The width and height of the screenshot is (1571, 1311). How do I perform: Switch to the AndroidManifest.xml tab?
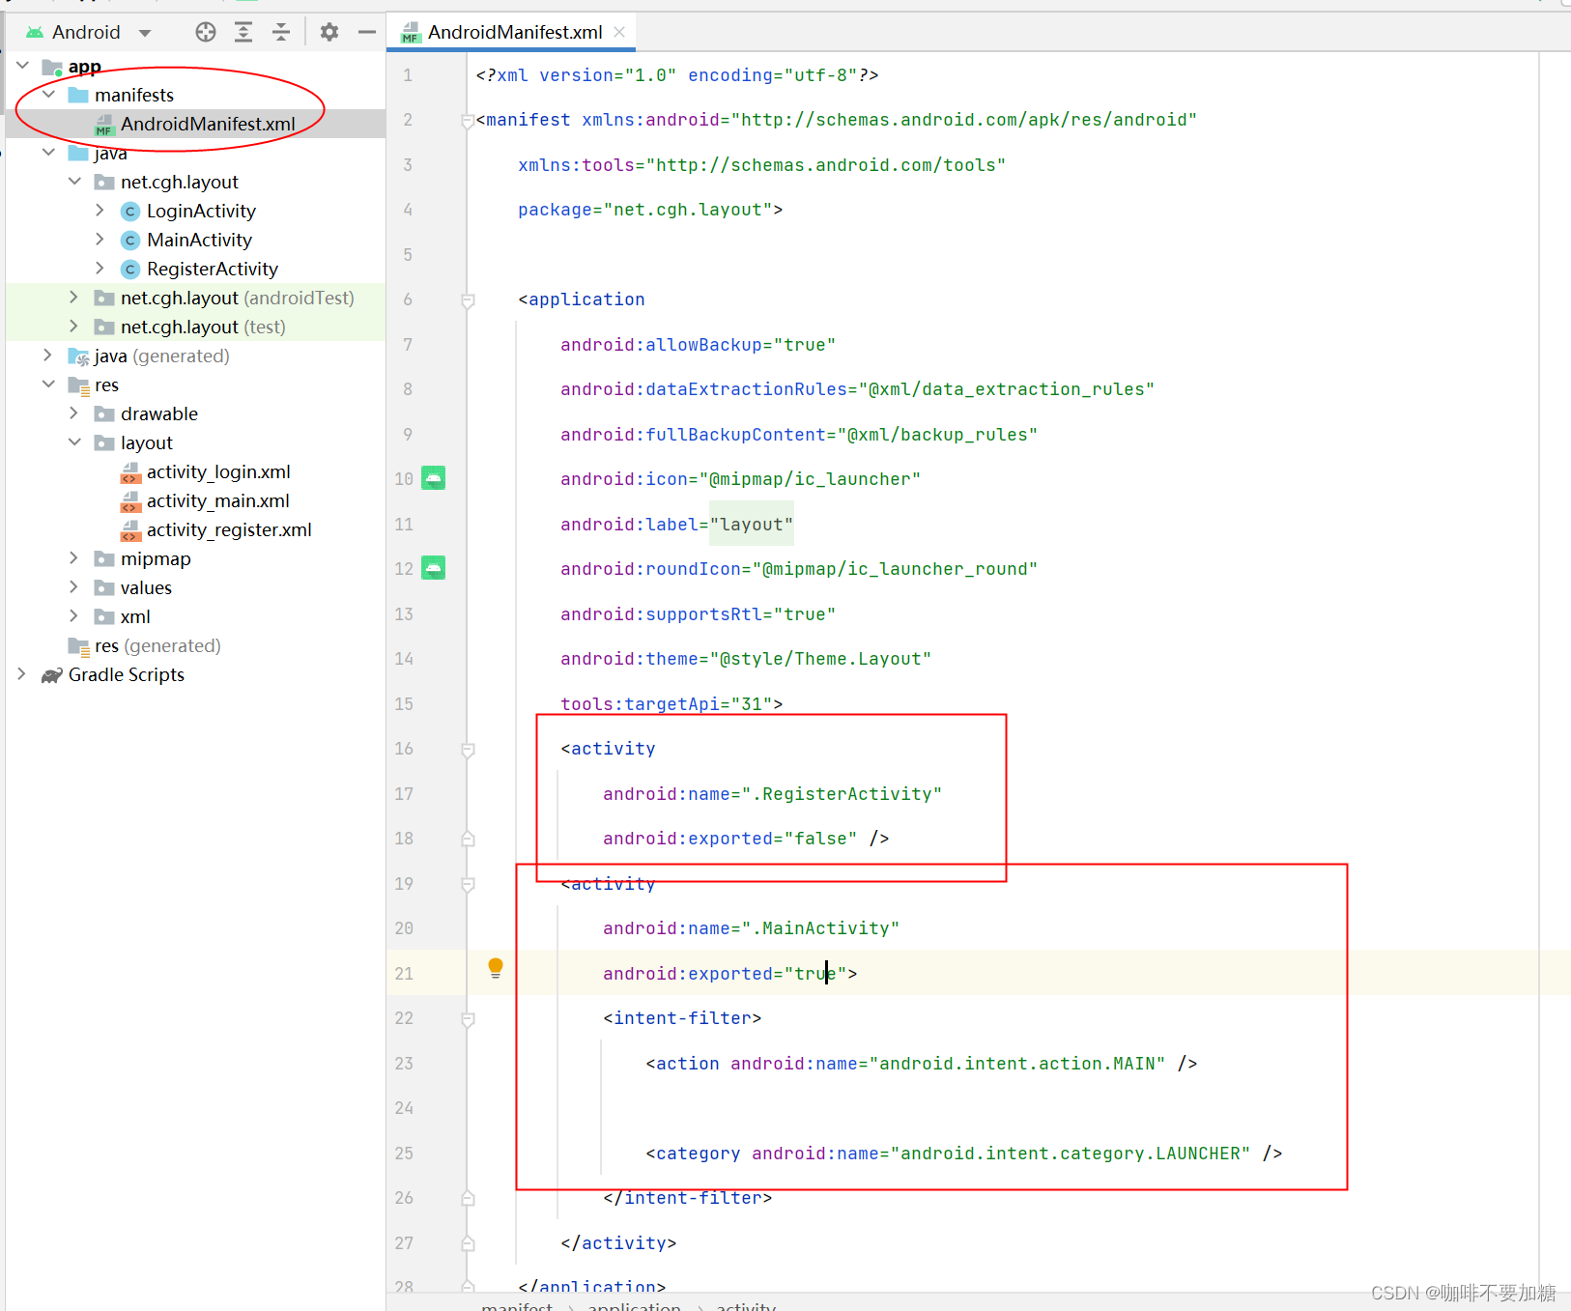pos(512,31)
